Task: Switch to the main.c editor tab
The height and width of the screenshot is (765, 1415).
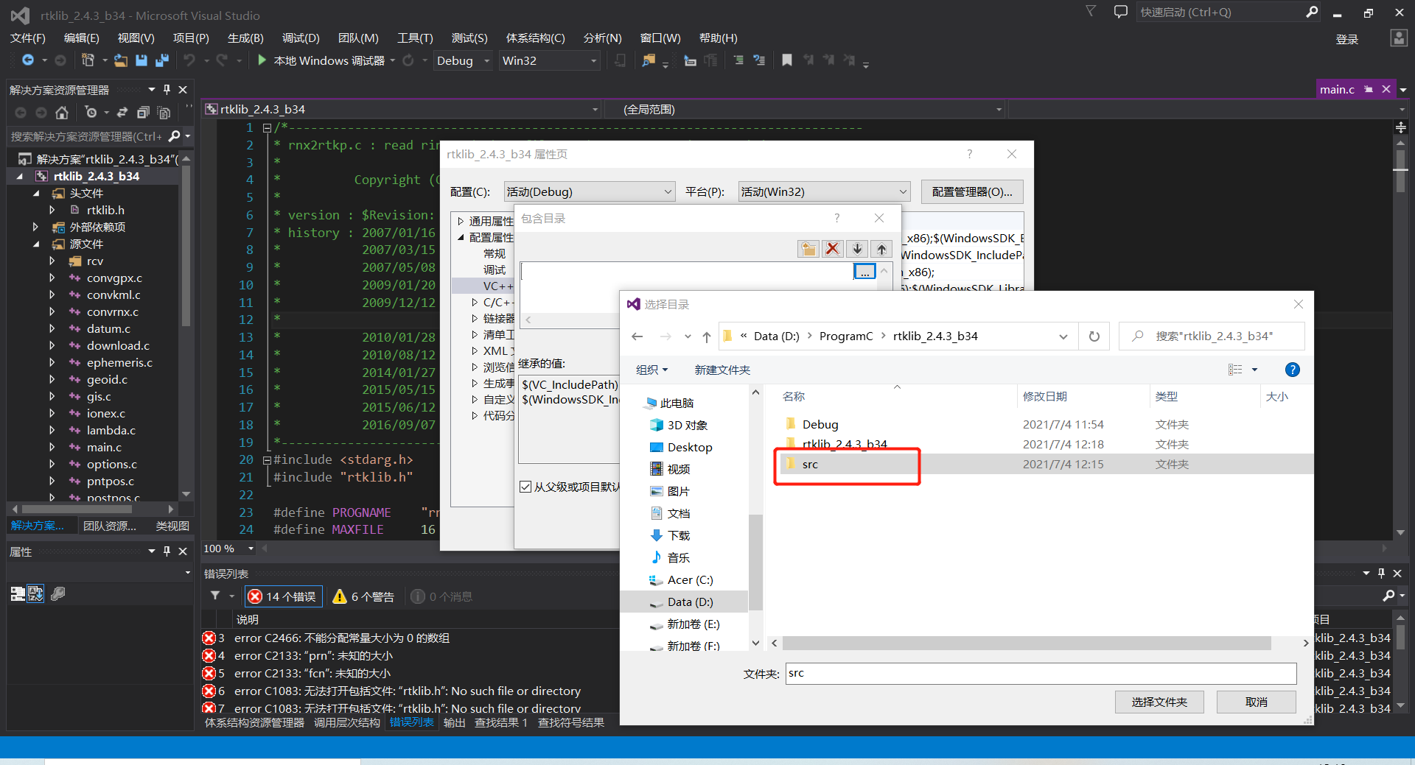Action: pyautogui.click(x=1338, y=88)
